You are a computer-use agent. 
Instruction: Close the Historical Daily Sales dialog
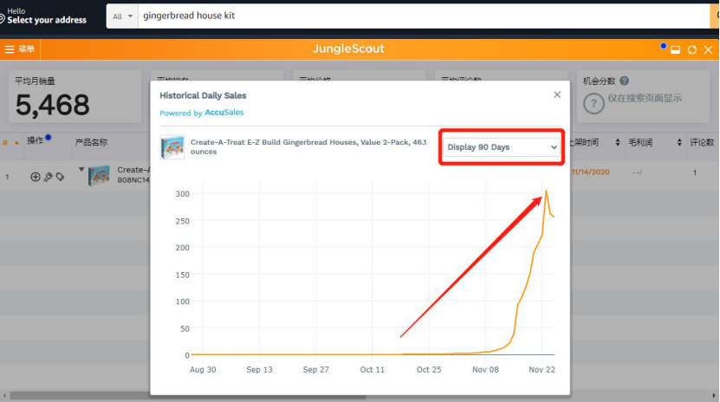[557, 94]
